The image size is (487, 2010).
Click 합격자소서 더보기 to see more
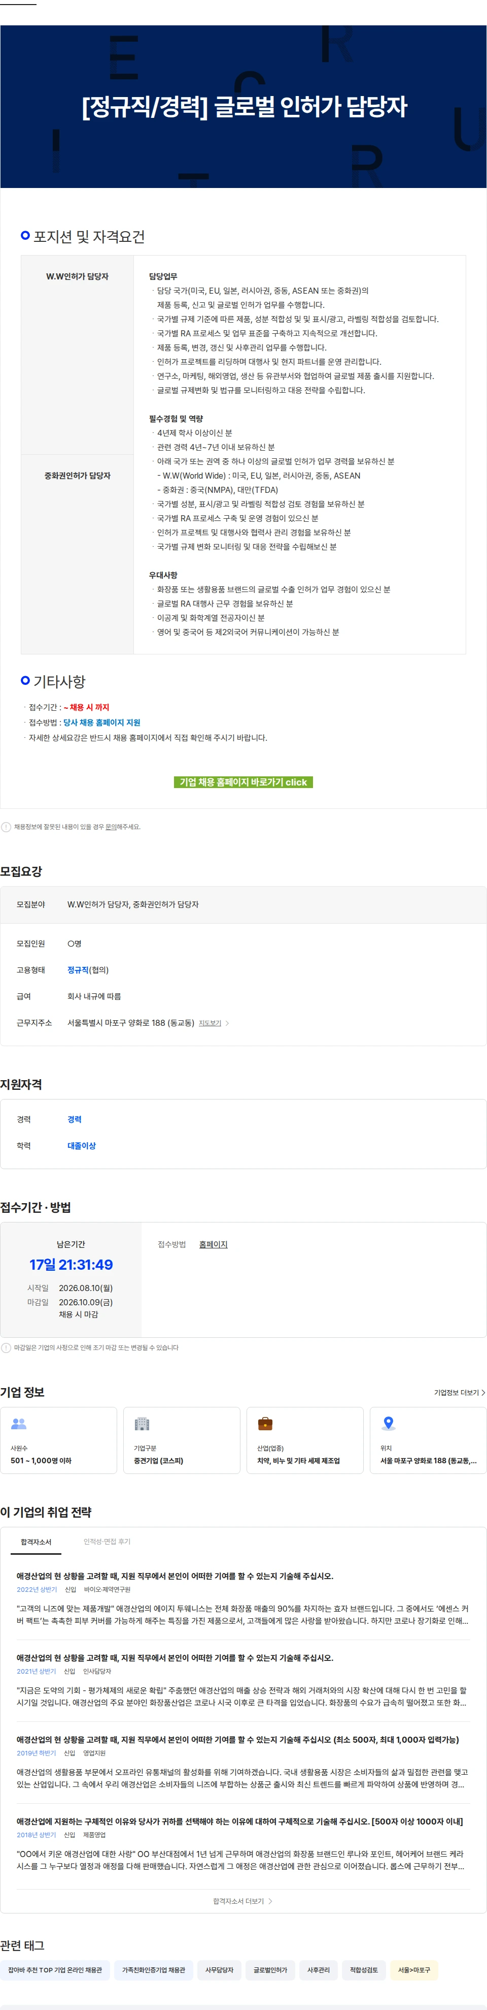pyautogui.click(x=243, y=1902)
